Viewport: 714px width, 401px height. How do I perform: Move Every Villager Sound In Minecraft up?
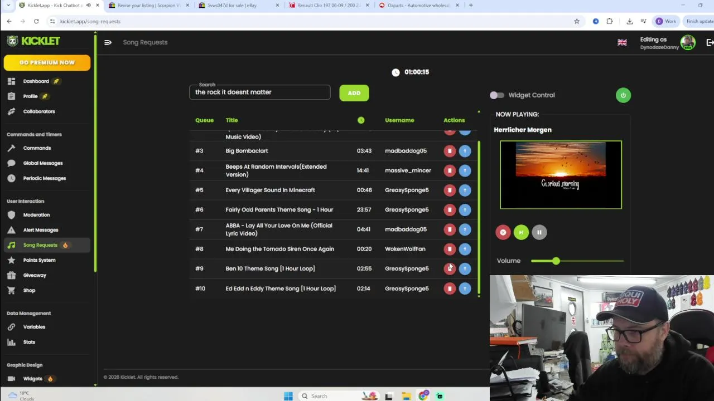[465, 190]
